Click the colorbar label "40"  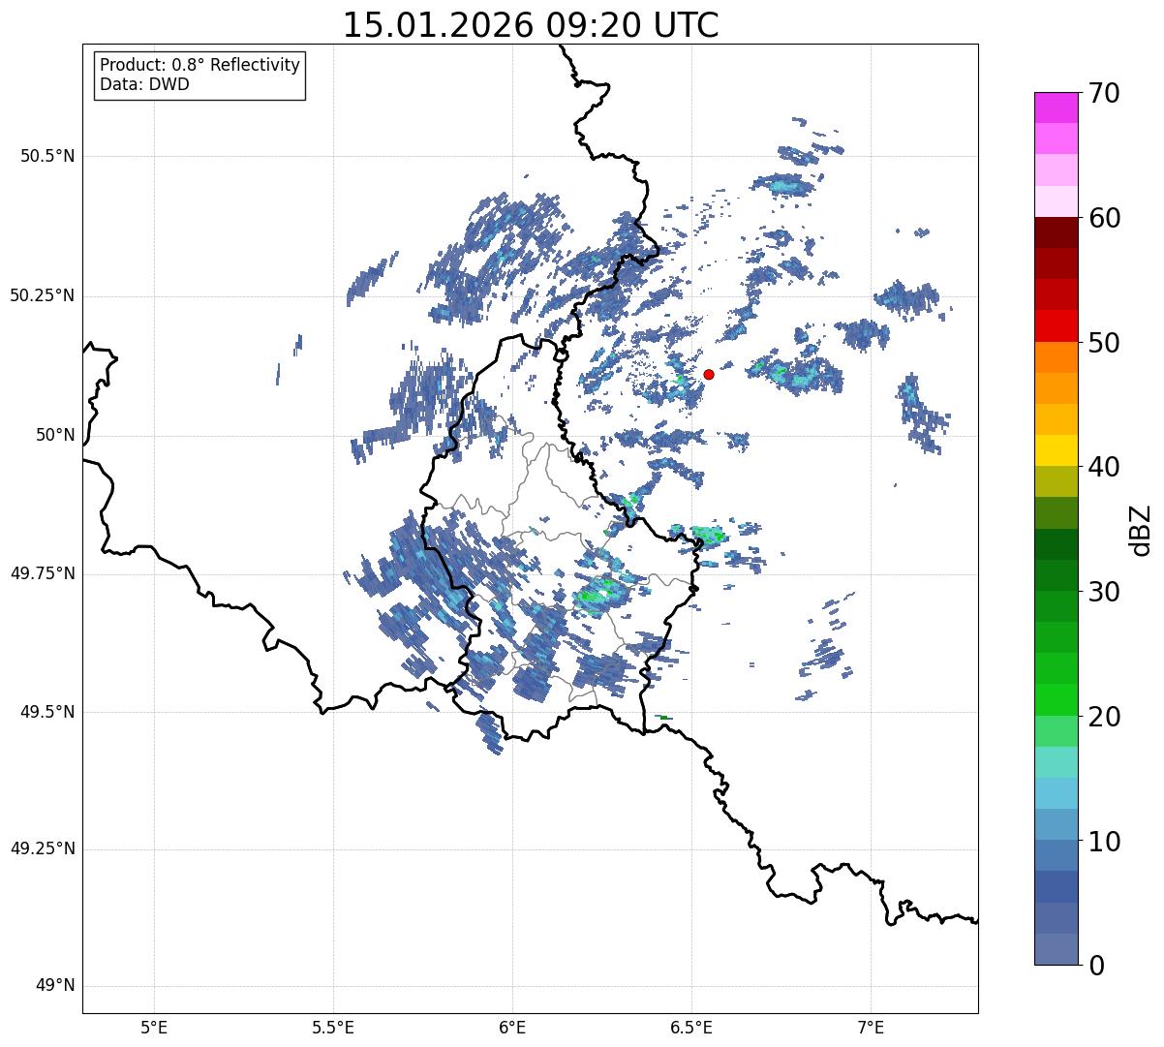point(1104,467)
